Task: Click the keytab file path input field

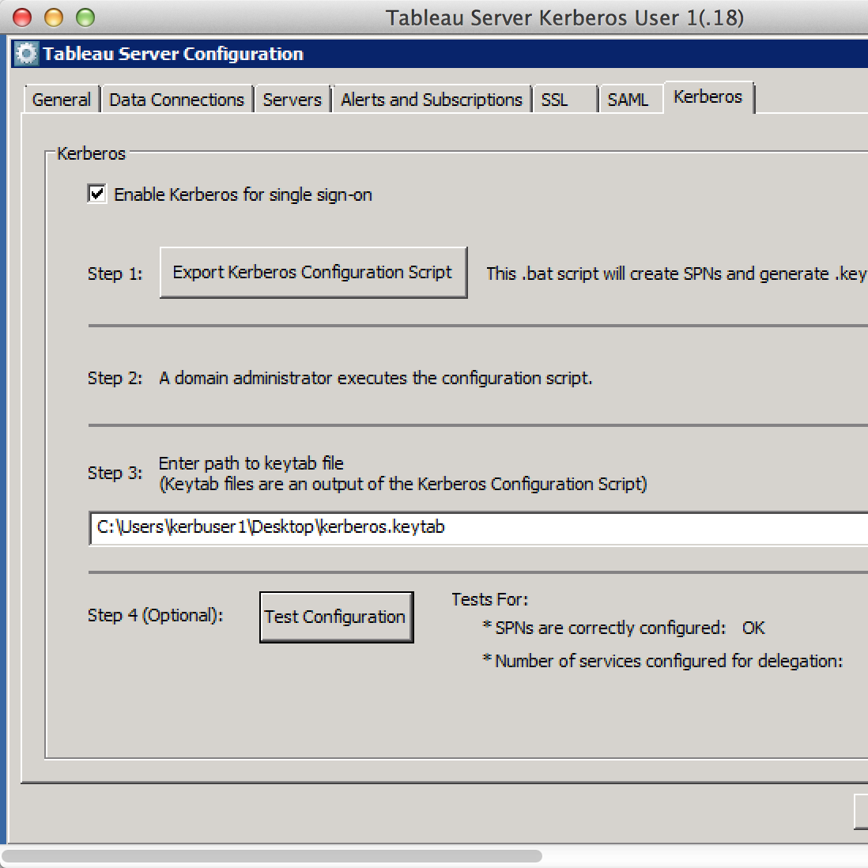Action: 478,528
